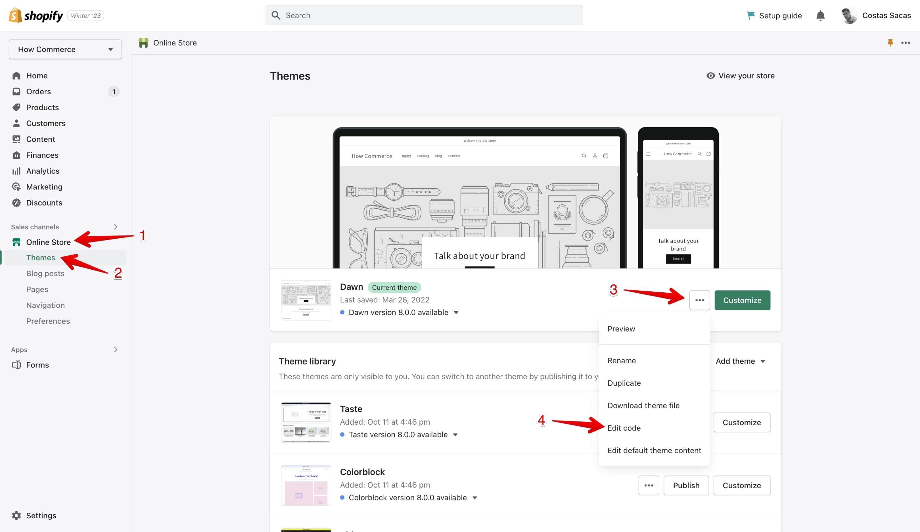920x532 pixels.
Task: Click Customize button for Colorblock theme
Action: 742,485
